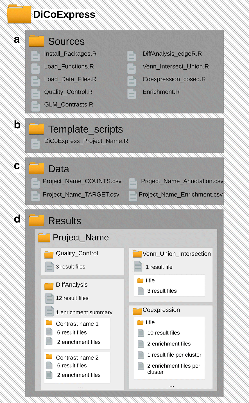Open the Venn_Union_Intersection folder label
The image size is (249, 403).
click(x=176, y=254)
